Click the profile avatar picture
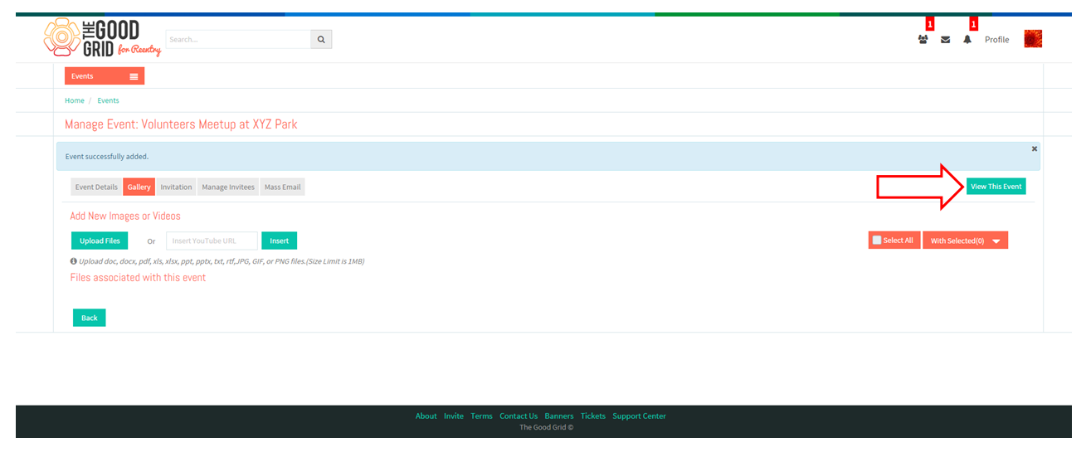This screenshot has height=457, width=1086. click(x=1033, y=39)
